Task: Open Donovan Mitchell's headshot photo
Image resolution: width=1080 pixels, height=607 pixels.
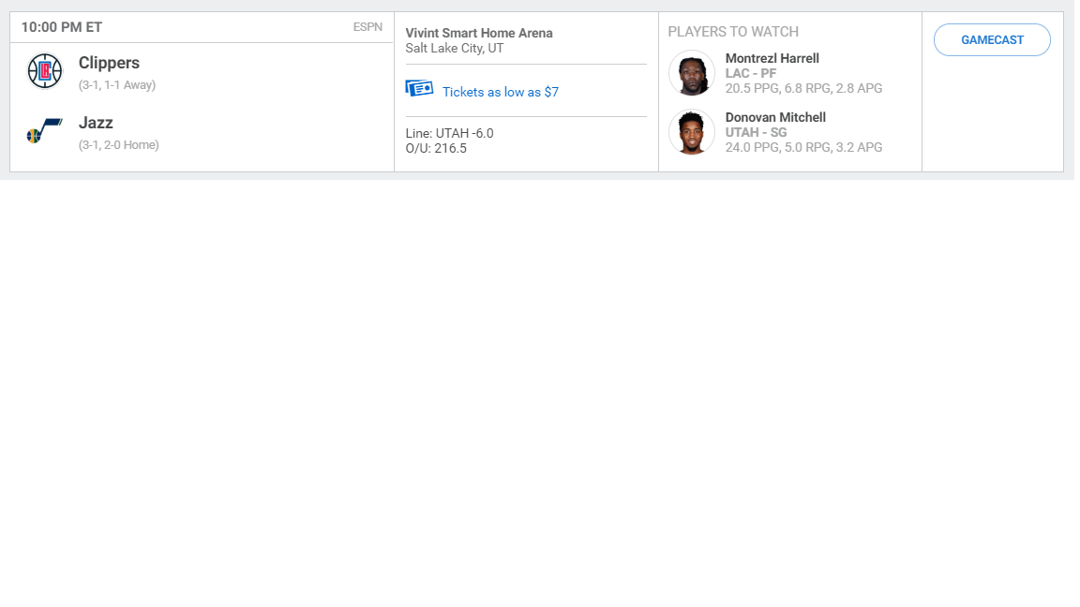Action: pos(692,132)
